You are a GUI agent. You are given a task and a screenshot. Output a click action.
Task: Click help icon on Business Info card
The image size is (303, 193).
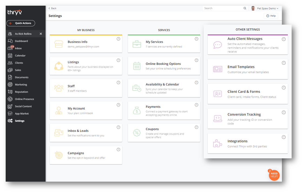point(118,39)
